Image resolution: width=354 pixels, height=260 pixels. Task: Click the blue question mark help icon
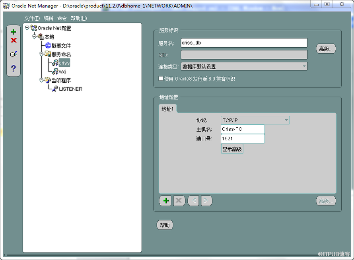click(x=14, y=68)
